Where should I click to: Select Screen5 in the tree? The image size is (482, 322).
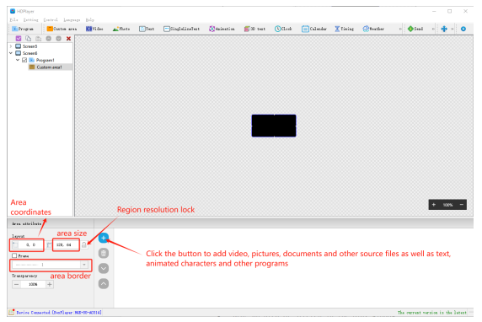coord(29,46)
